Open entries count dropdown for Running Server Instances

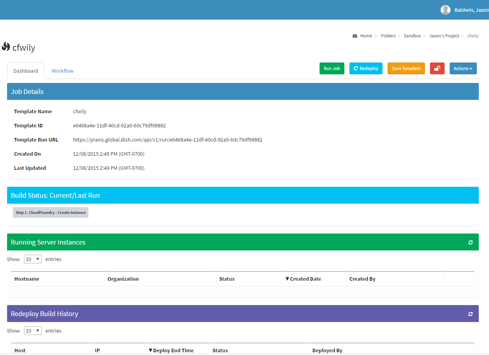click(33, 259)
